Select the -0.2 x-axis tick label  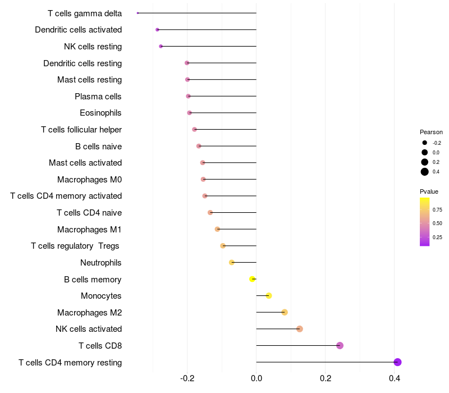187,379
